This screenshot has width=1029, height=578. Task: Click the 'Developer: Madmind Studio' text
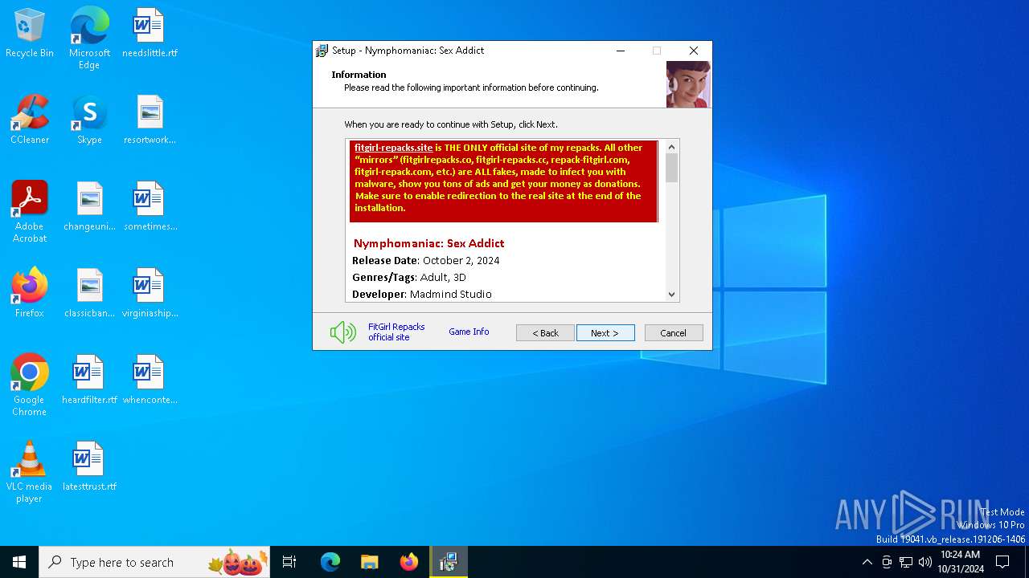coord(422,294)
